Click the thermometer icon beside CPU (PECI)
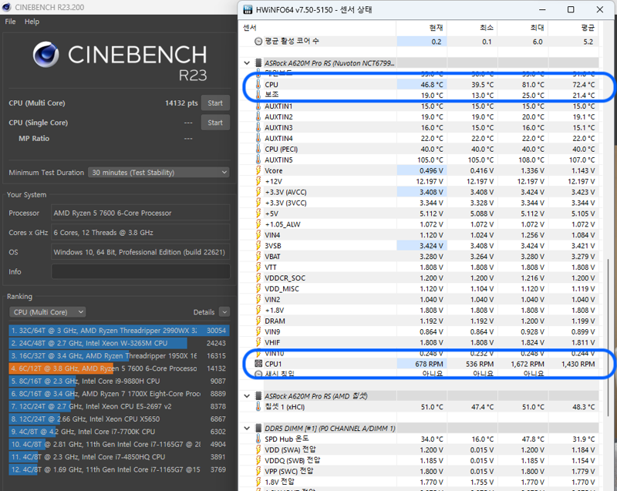This screenshot has width=617, height=491. tap(258, 149)
